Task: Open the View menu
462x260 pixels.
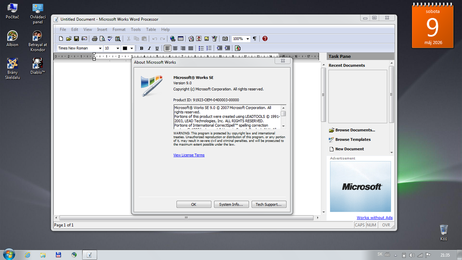Action: coord(88,30)
